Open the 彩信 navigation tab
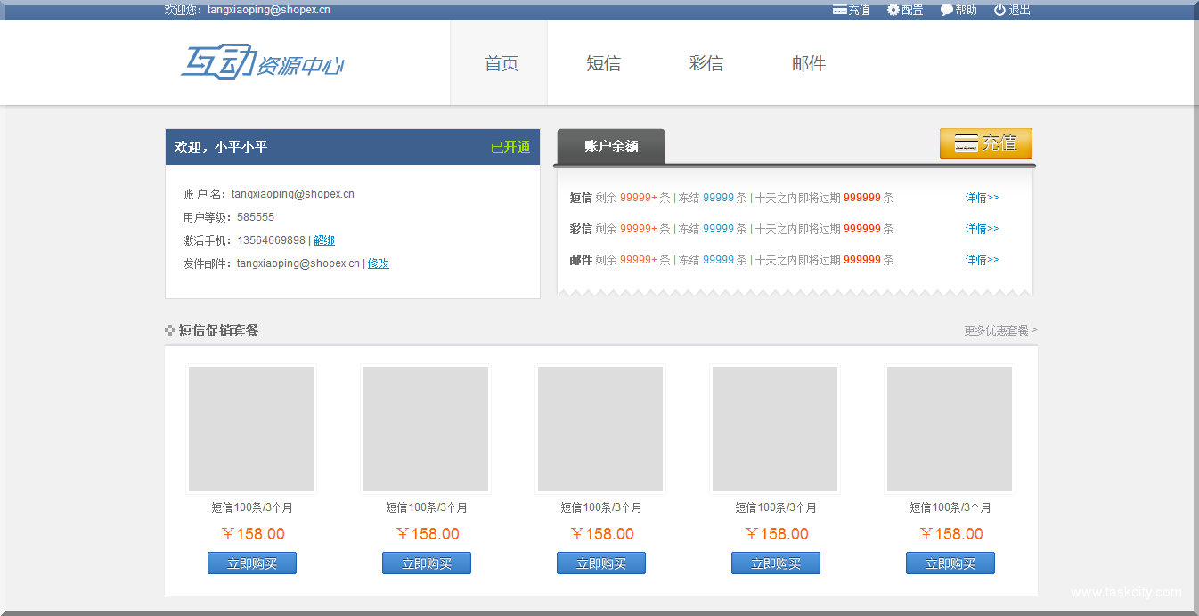The image size is (1199, 616). point(706,63)
